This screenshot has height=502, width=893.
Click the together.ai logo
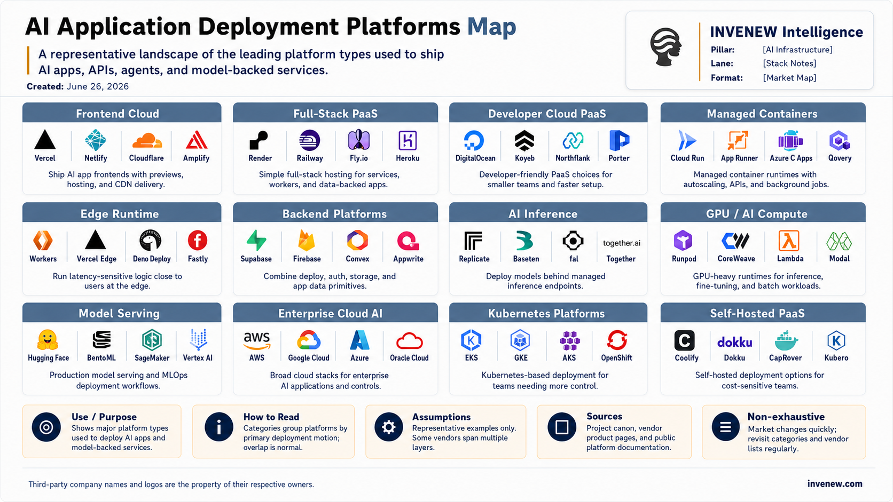621,243
